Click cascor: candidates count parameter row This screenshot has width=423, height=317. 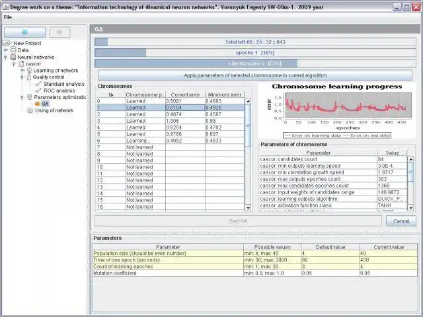pos(333,159)
